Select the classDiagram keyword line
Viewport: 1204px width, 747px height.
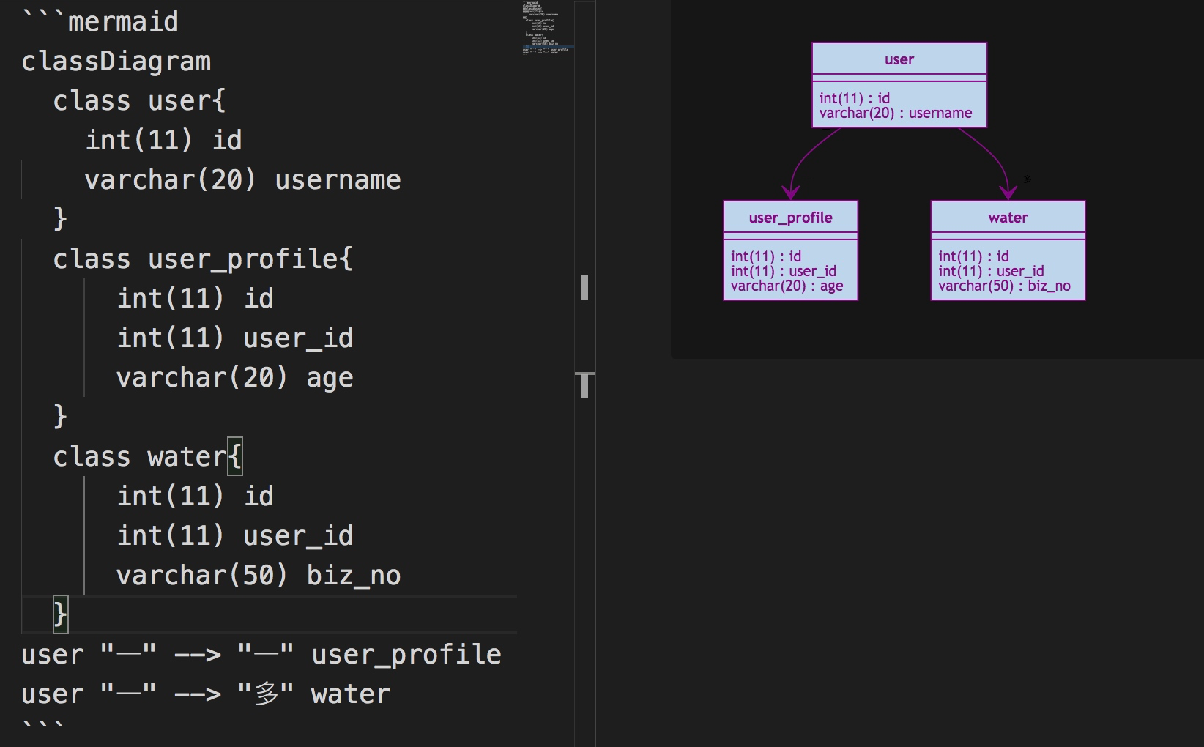[x=116, y=62]
